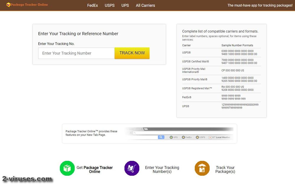Click the Package Tracker Online logo icon
Screen dimensions: 295x184
[x=9, y=5]
